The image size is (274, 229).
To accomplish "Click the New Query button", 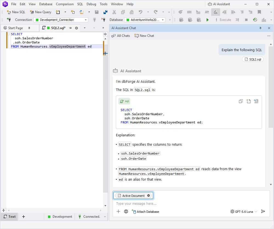I will pos(41,12).
